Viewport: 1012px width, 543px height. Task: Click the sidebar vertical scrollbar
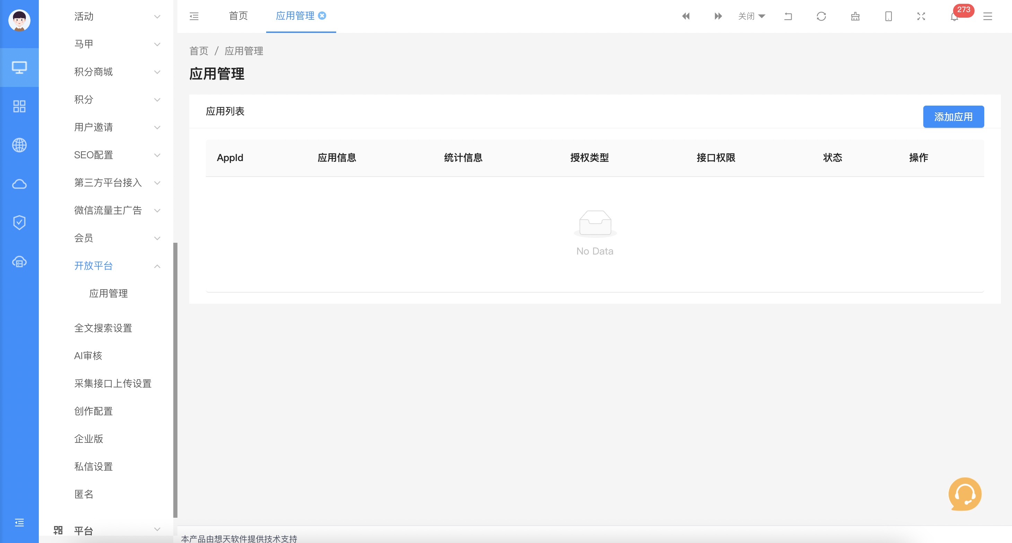[175, 380]
